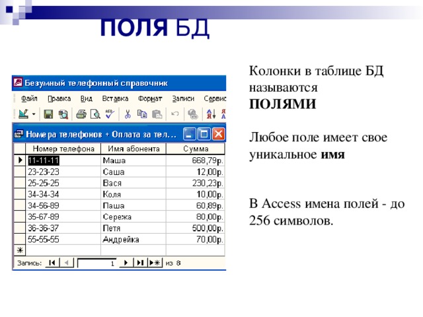
Task: Open the Правка menu
Action: [59, 99]
